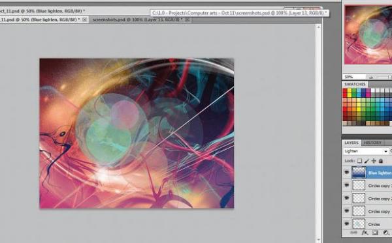Viewport: 392px width, 243px height.
Task: Select the Blue lighten layer thumbnail
Action: (359, 172)
